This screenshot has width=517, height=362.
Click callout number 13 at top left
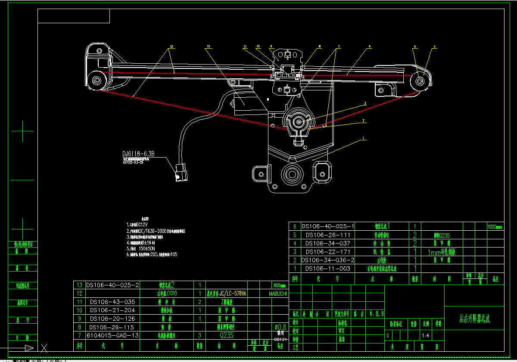click(x=171, y=46)
